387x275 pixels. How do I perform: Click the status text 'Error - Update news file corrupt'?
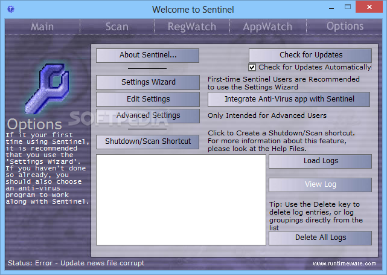(89, 263)
